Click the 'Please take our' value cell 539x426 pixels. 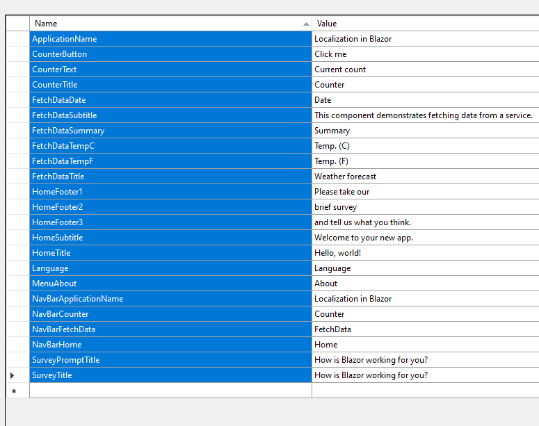tap(425, 192)
